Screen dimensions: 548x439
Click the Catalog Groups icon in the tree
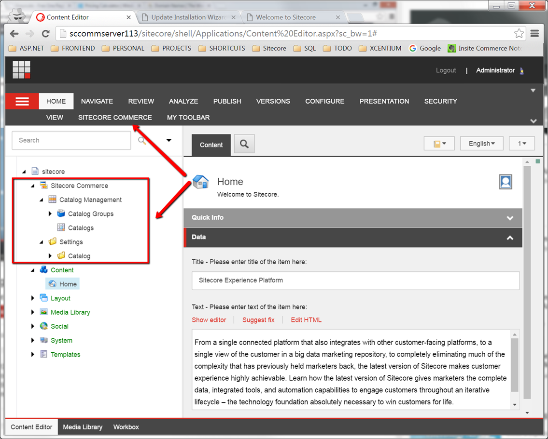click(61, 213)
